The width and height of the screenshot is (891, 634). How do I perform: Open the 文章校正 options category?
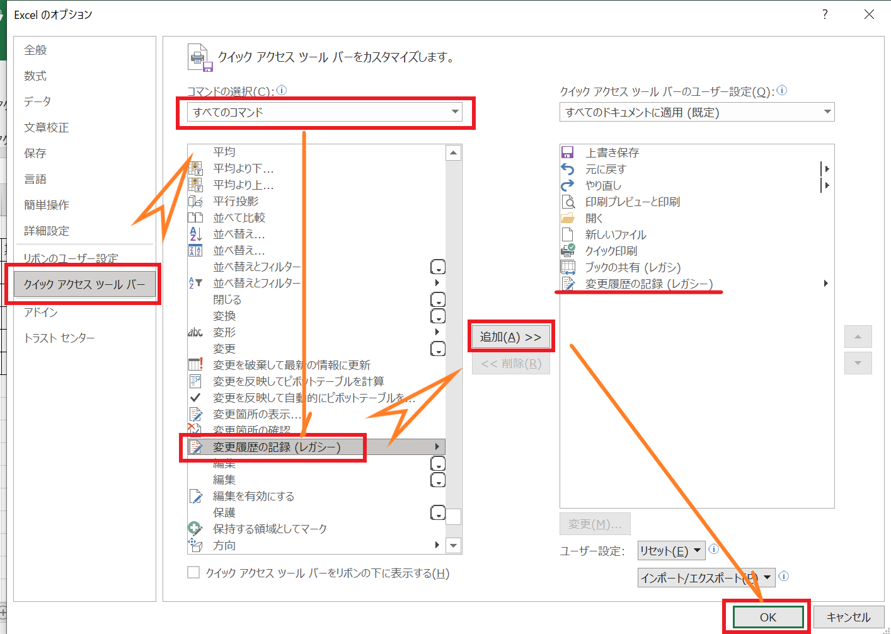84,127
